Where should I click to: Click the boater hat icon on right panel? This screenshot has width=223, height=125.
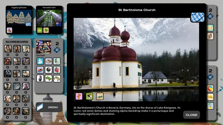coord(210,28)
